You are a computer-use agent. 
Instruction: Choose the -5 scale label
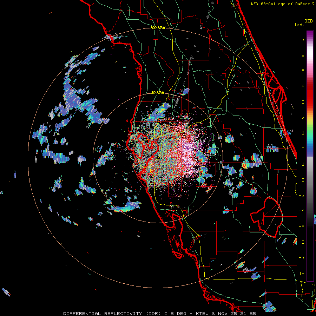click(x=302, y=227)
